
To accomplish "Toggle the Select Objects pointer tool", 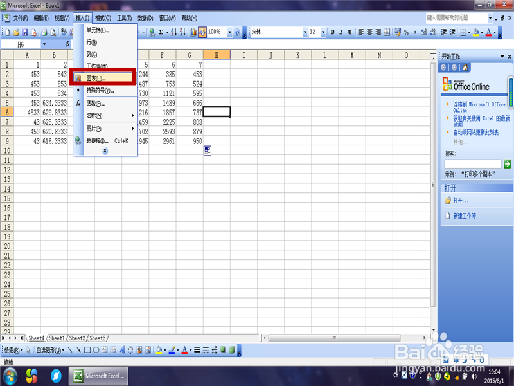I will pyautogui.click(x=28, y=350).
